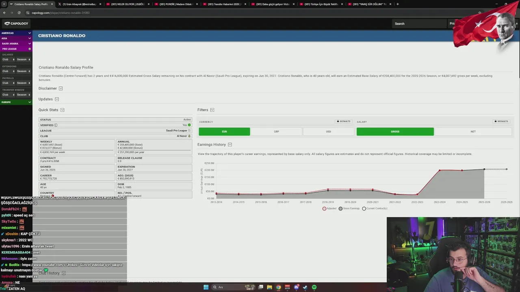Toggle the Quick Stats section chevron
This screenshot has height=292, width=520.
(62, 110)
